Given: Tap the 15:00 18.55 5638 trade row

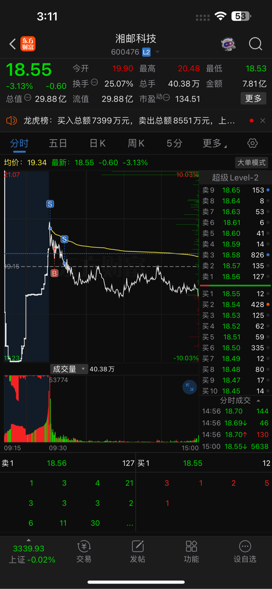Looking at the screenshot, I should (236, 447).
